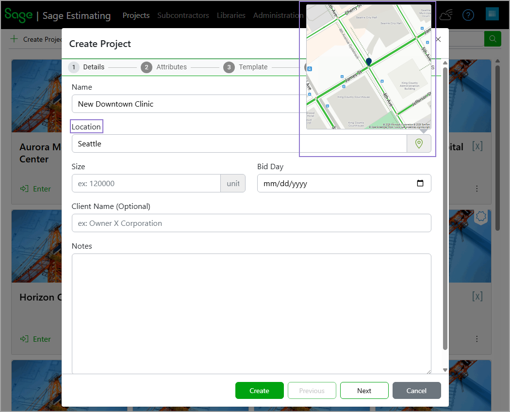Image resolution: width=510 pixels, height=412 pixels.
Task: Click the Create button
Action: coord(259,390)
